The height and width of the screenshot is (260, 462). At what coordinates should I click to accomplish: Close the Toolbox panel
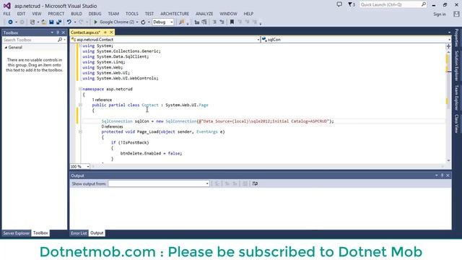[x=64, y=32]
